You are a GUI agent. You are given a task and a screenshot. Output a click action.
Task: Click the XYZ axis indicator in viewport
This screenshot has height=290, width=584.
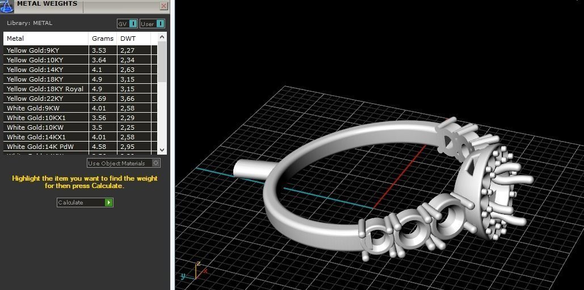tap(194, 271)
